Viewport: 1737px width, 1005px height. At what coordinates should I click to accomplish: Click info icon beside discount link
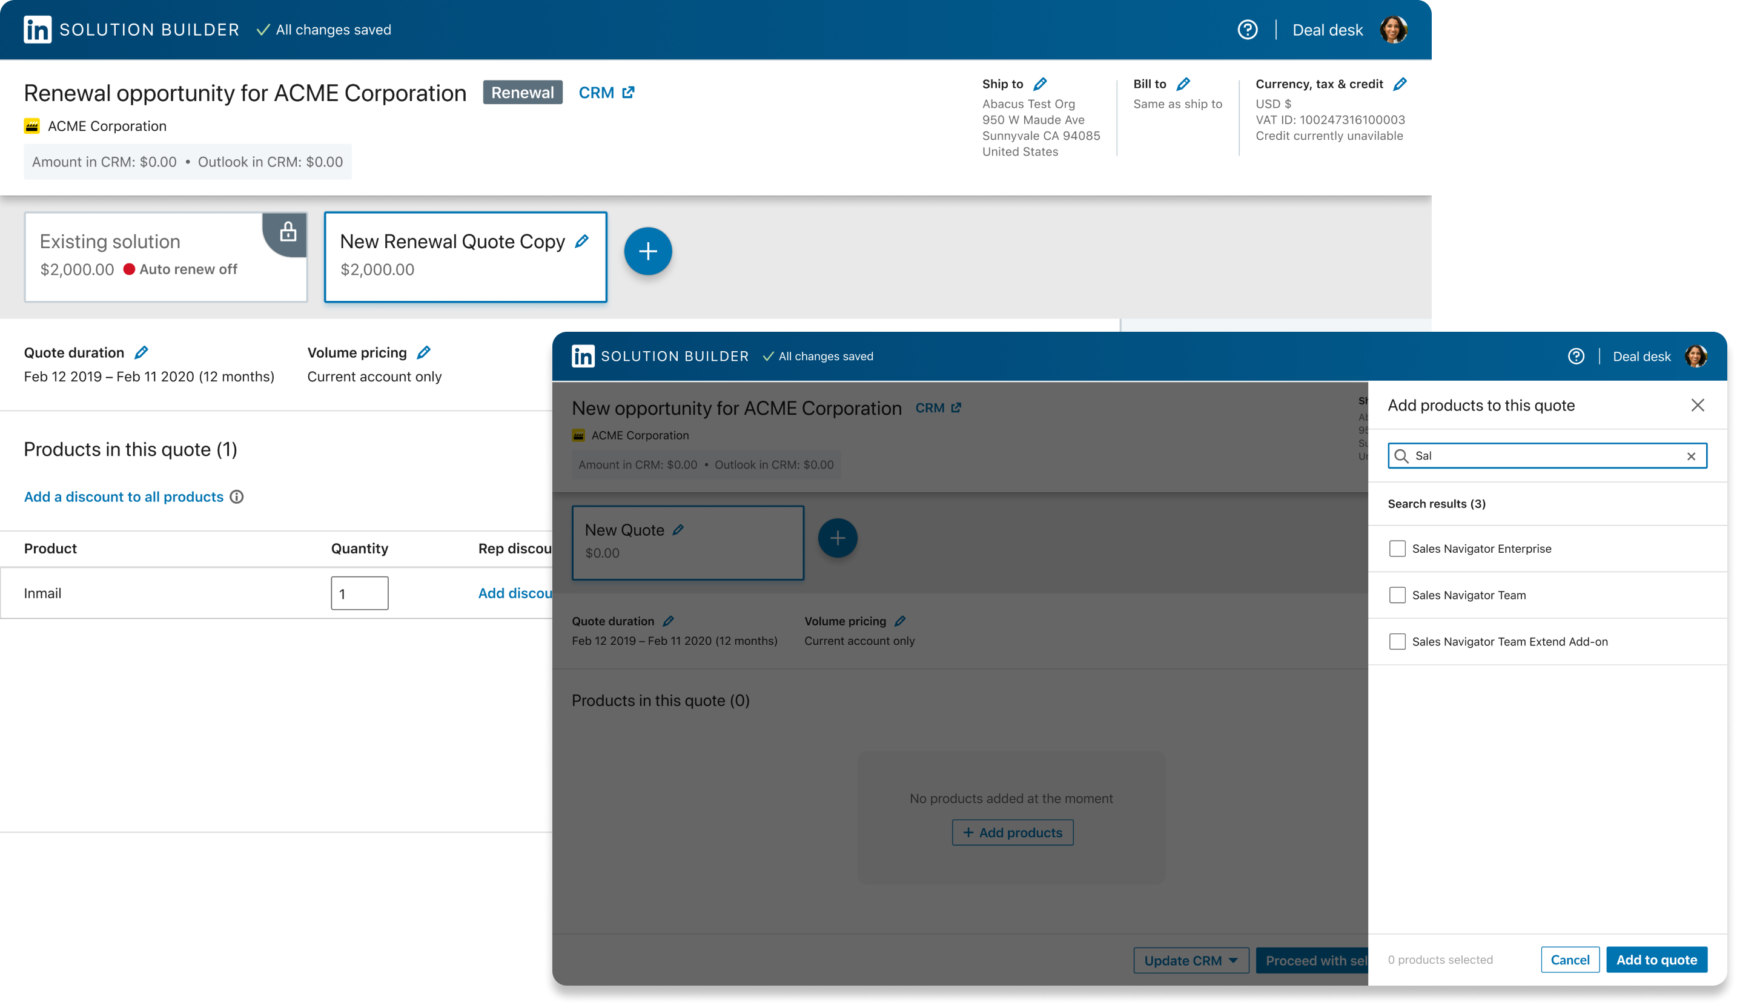(236, 496)
